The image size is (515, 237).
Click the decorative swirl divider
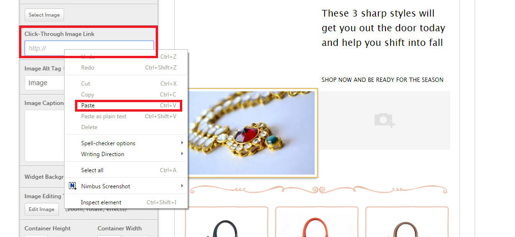318,190
